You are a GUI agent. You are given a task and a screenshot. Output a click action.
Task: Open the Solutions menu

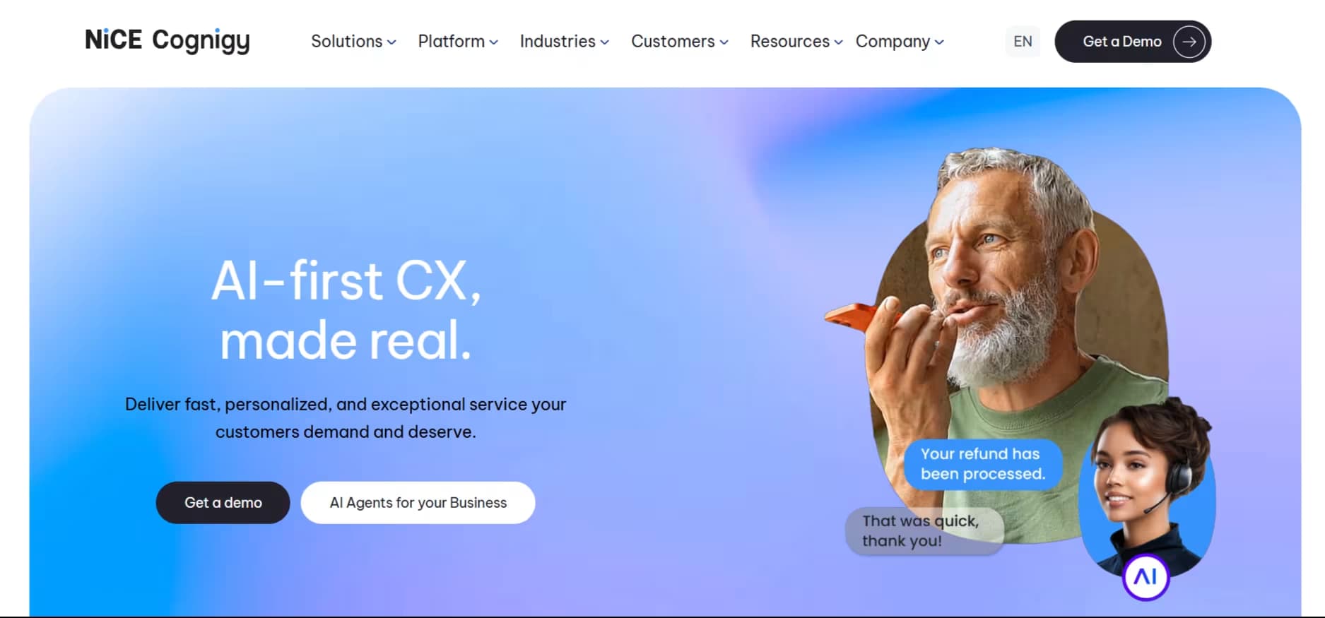click(x=353, y=42)
